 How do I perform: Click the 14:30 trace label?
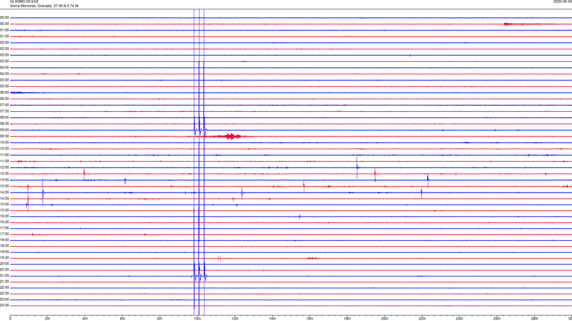pos(5,199)
